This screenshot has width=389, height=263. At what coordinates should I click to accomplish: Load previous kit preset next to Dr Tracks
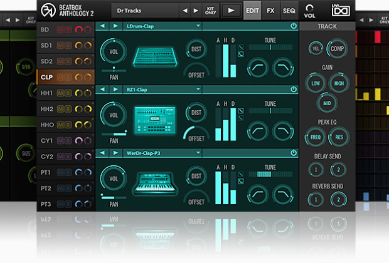(185, 11)
